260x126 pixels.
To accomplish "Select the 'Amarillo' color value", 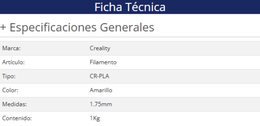I will coord(101,90).
